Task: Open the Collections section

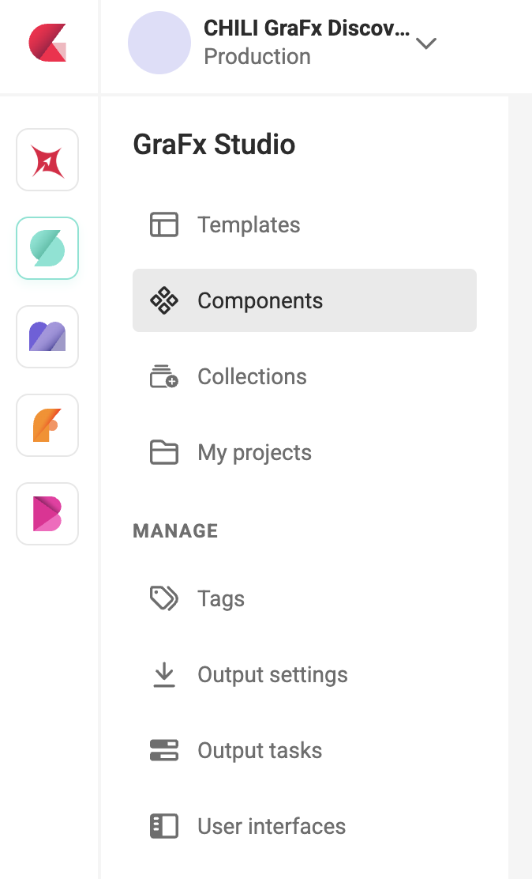Action: 252,376
